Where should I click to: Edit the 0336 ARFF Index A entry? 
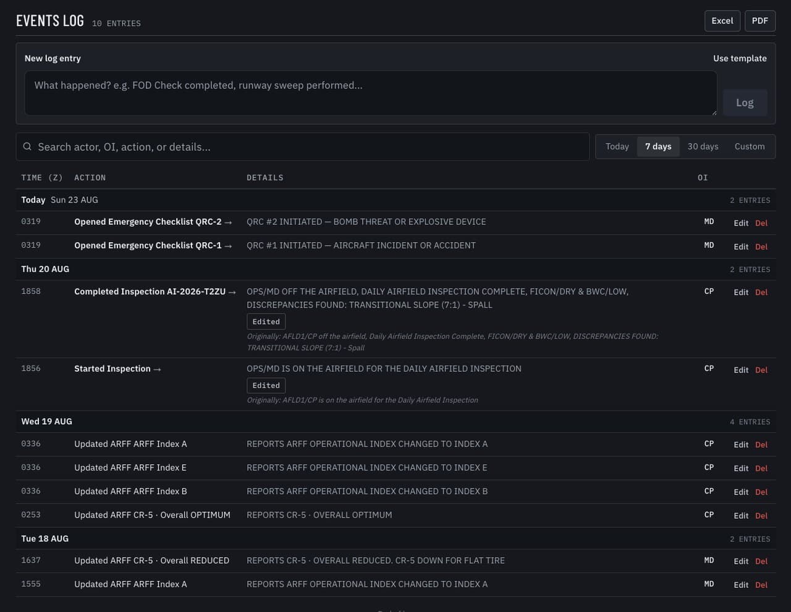(x=741, y=445)
